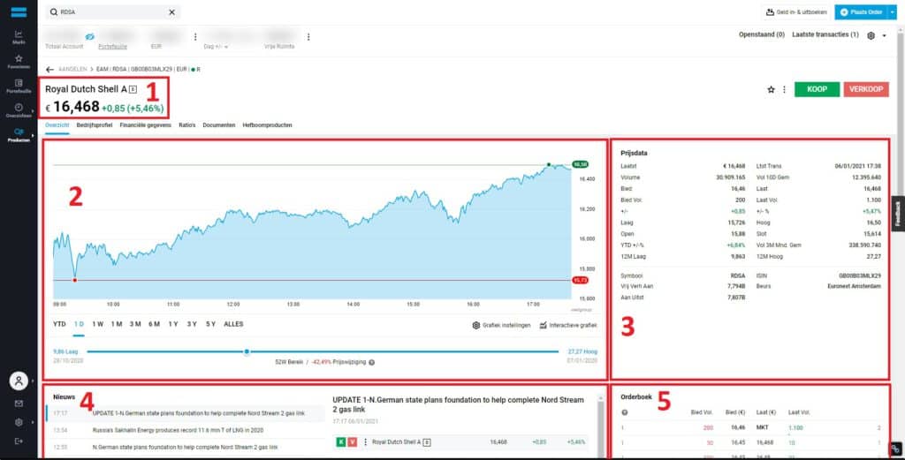Open Portefeuille in the sidebar
The image size is (905, 460).
tap(19, 86)
